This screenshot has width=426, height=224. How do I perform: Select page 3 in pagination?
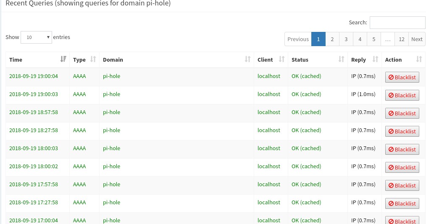pyautogui.click(x=346, y=39)
